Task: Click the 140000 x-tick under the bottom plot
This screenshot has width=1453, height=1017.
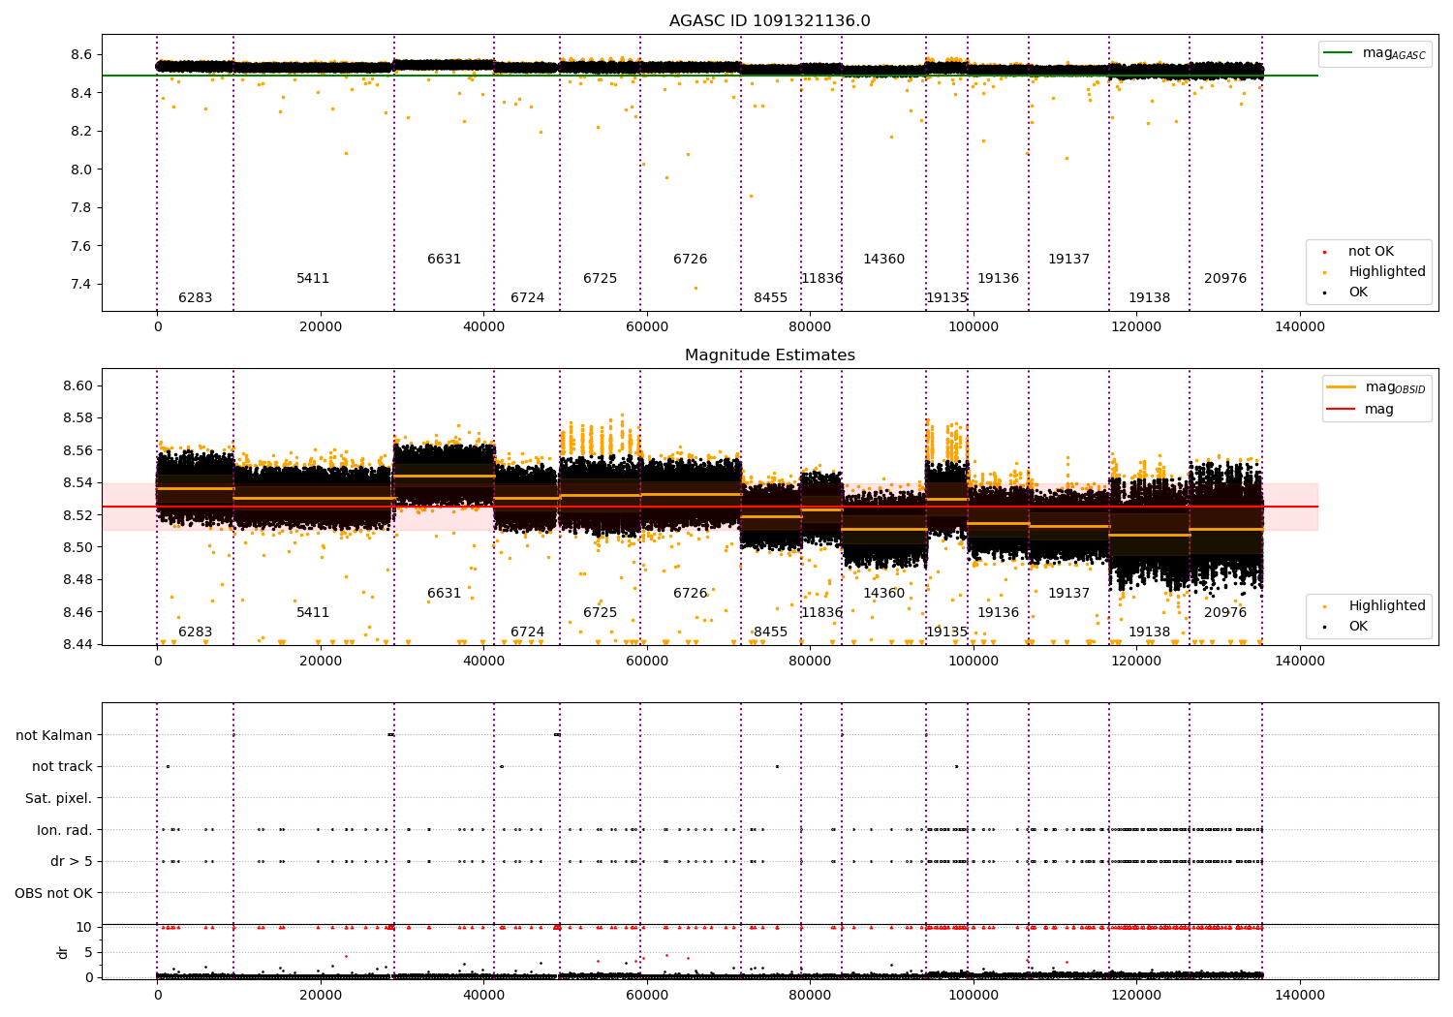Action: [1299, 996]
